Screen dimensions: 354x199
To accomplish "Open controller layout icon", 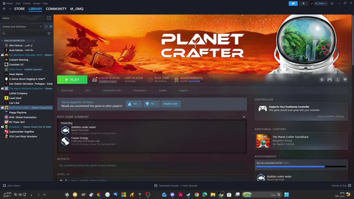I will tap(330, 80).
